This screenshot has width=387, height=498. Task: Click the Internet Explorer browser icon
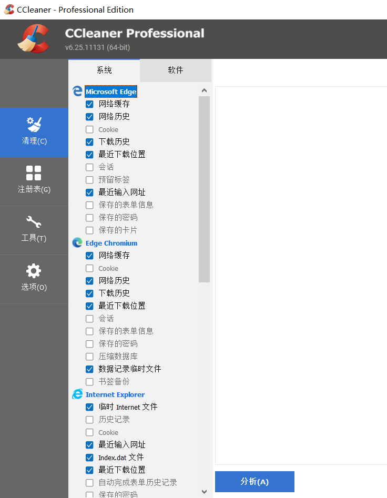[x=77, y=394]
